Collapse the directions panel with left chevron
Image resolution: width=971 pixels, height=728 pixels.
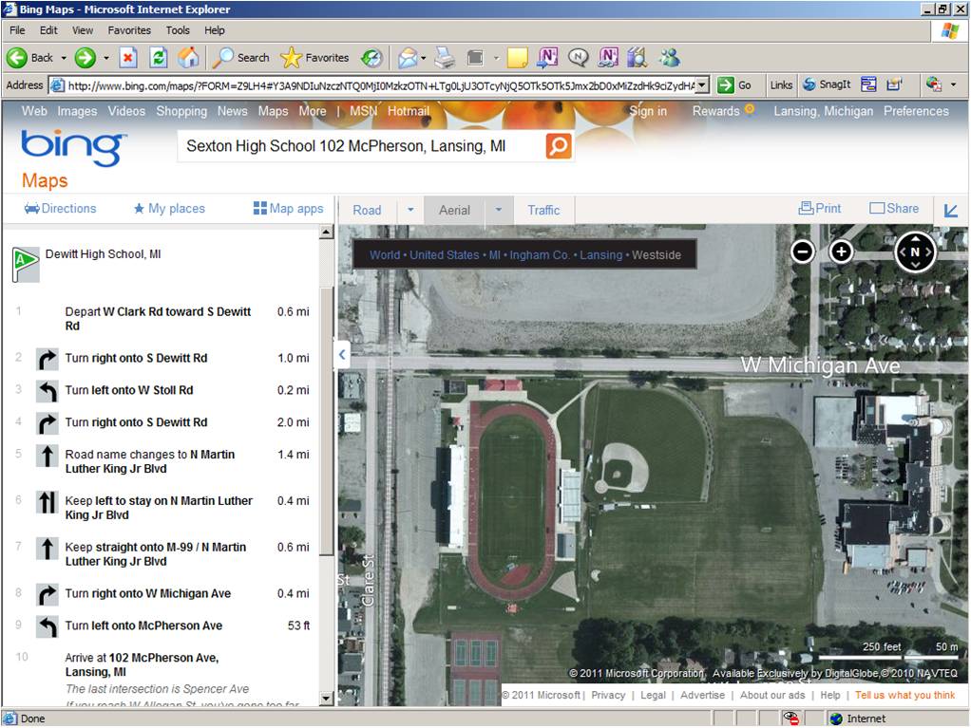point(342,354)
